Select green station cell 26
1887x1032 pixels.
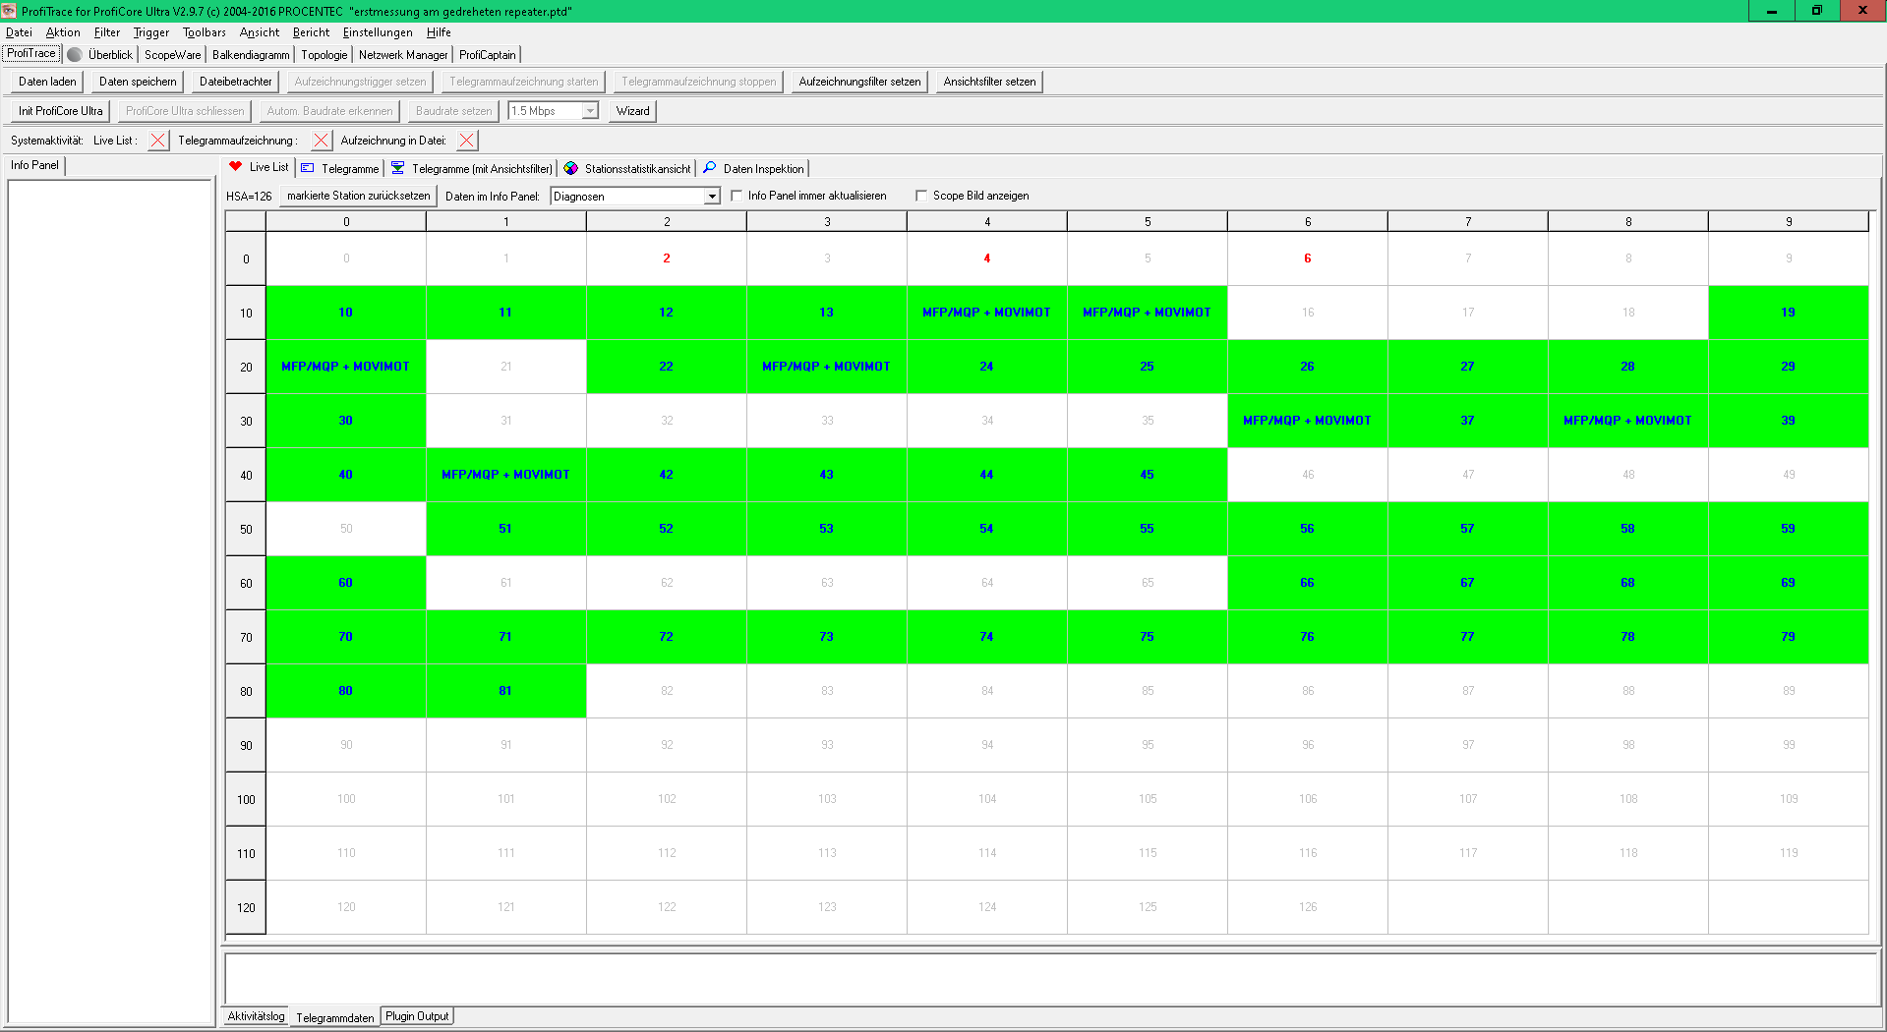click(1307, 367)
